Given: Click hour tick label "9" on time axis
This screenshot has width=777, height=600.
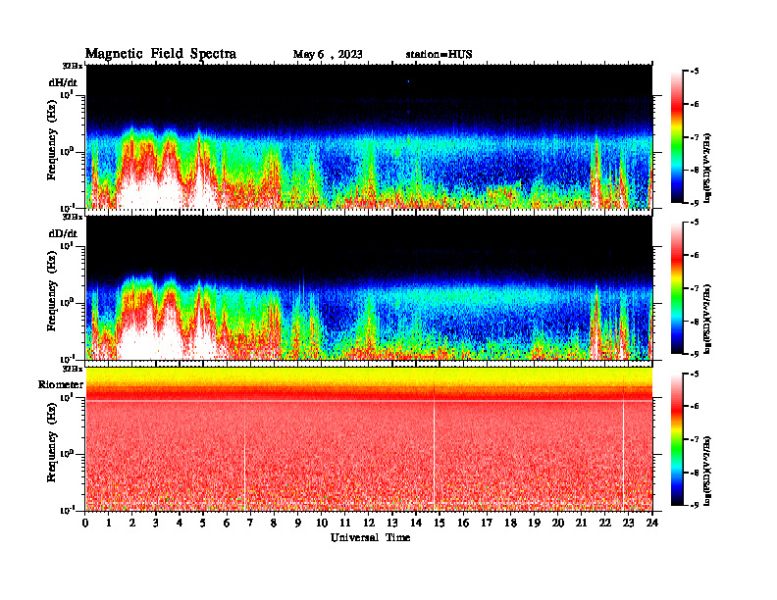Looking at the screenshot, I should pos(297,523).
